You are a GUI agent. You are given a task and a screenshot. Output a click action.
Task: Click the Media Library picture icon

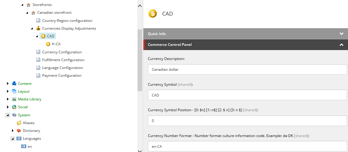[x=14, y=99]
